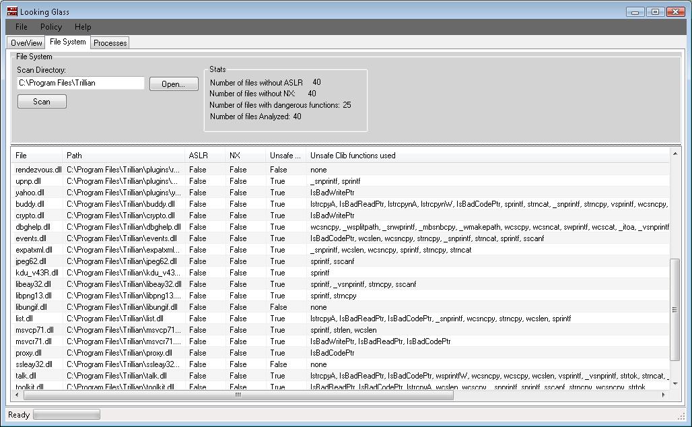
Task: Sort by the File column header
Action: point(37,156)
